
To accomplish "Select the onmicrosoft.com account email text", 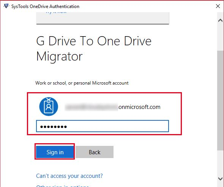I will pyautogui.click(x=112, y=107).
